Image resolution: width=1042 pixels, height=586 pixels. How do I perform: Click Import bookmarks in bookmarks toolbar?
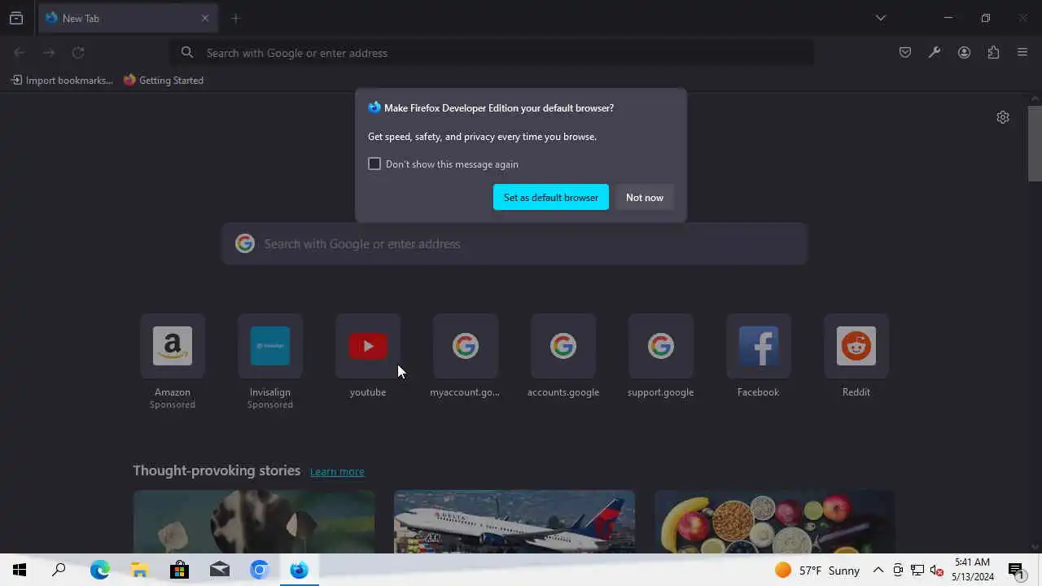click(62, 80)
